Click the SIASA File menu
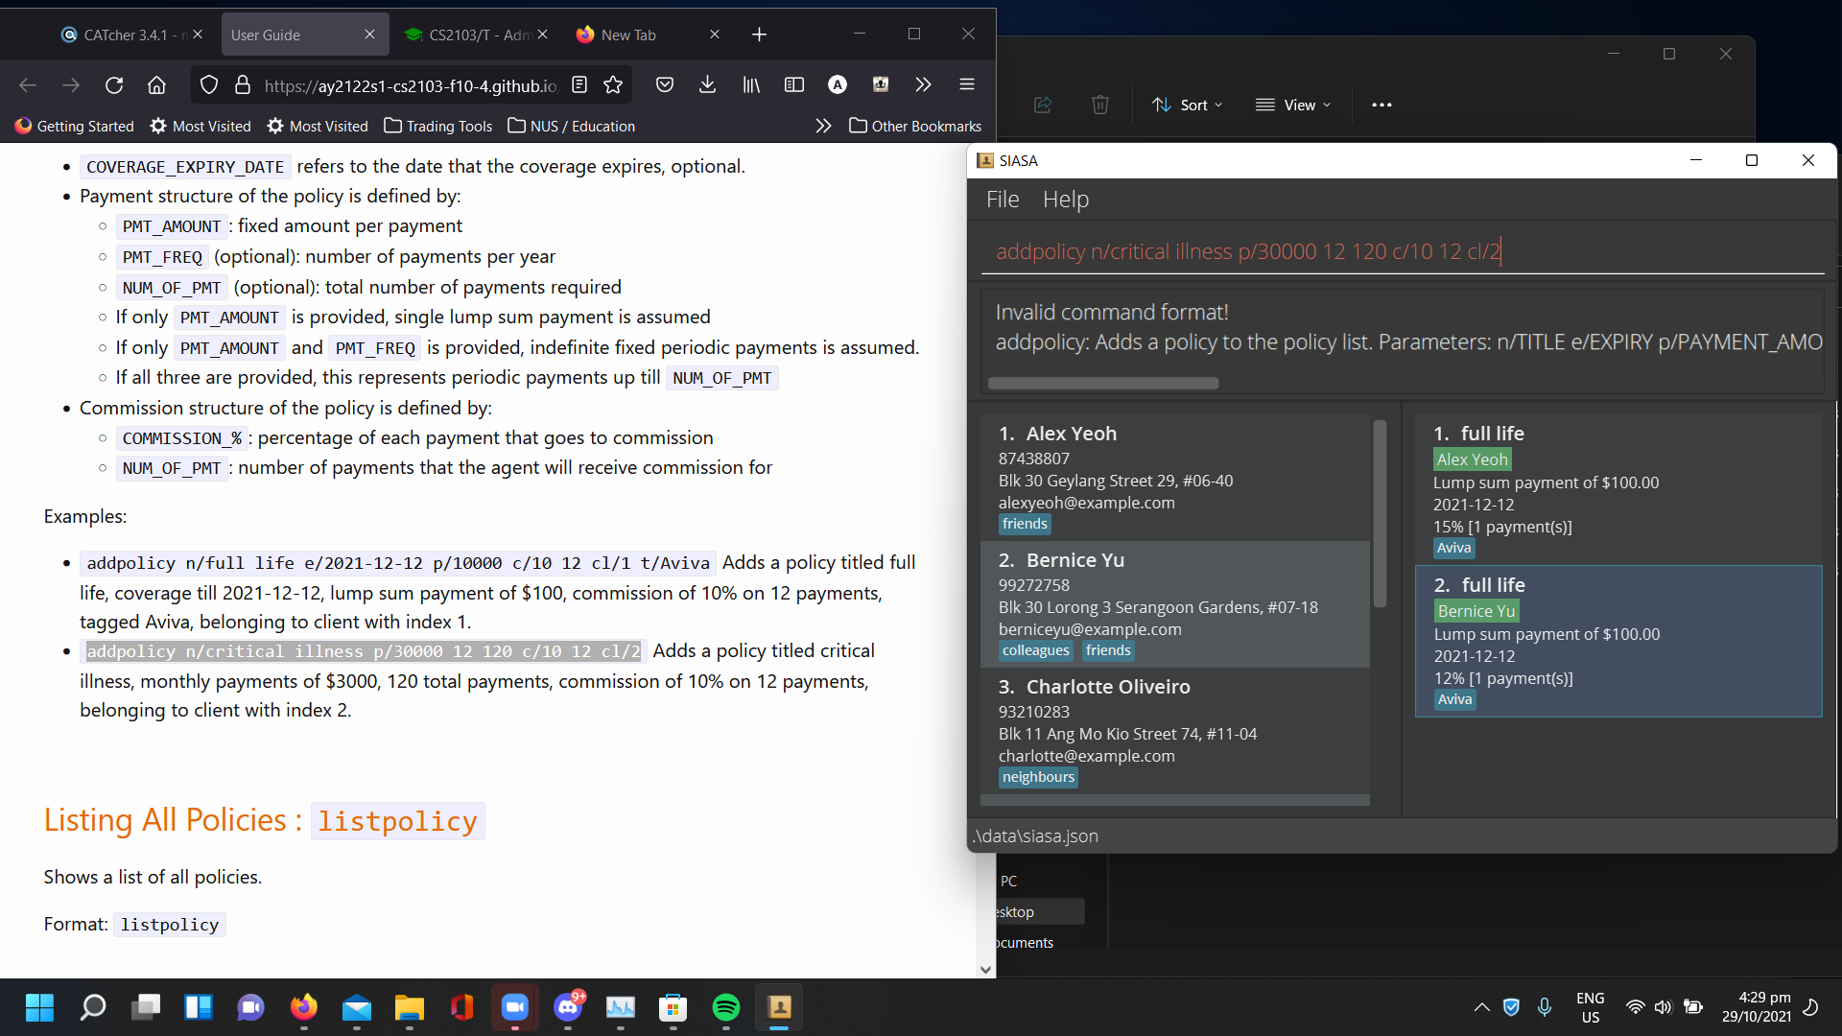This screenshot has width=1842, height=1036. (x=1004, y=199)
